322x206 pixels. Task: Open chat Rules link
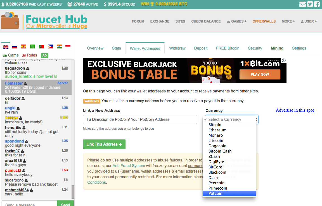point(30,55)
